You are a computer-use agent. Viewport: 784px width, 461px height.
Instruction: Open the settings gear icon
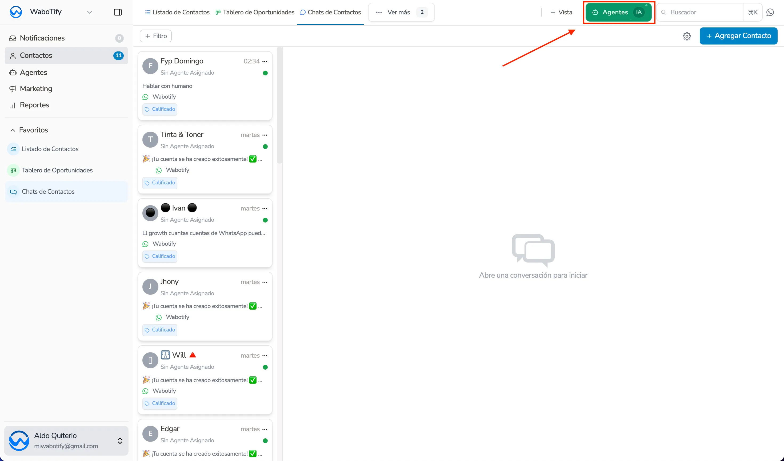tap(687, 36)
